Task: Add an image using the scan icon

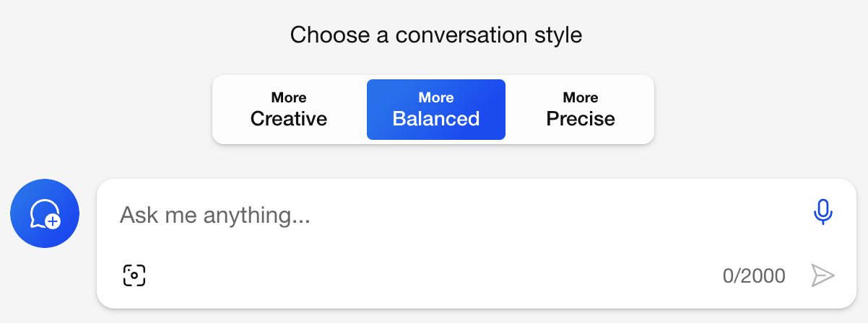Action: (134, 275)
